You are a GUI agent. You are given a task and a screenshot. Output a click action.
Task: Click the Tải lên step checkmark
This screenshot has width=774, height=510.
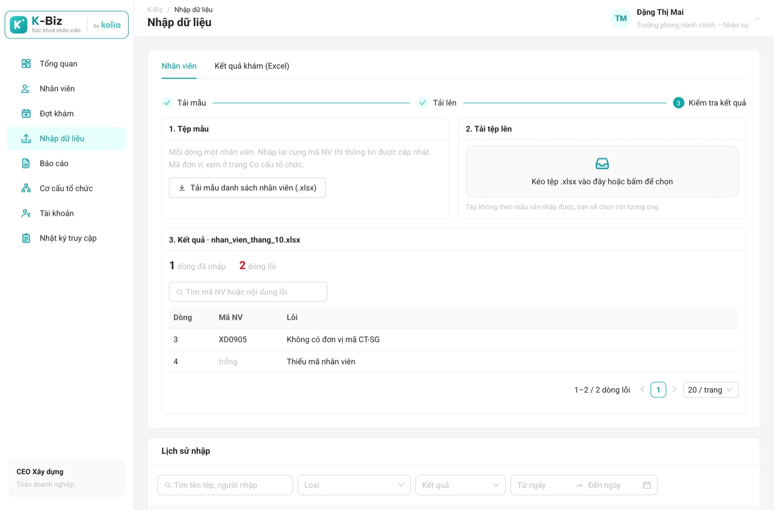pos(422,103)
